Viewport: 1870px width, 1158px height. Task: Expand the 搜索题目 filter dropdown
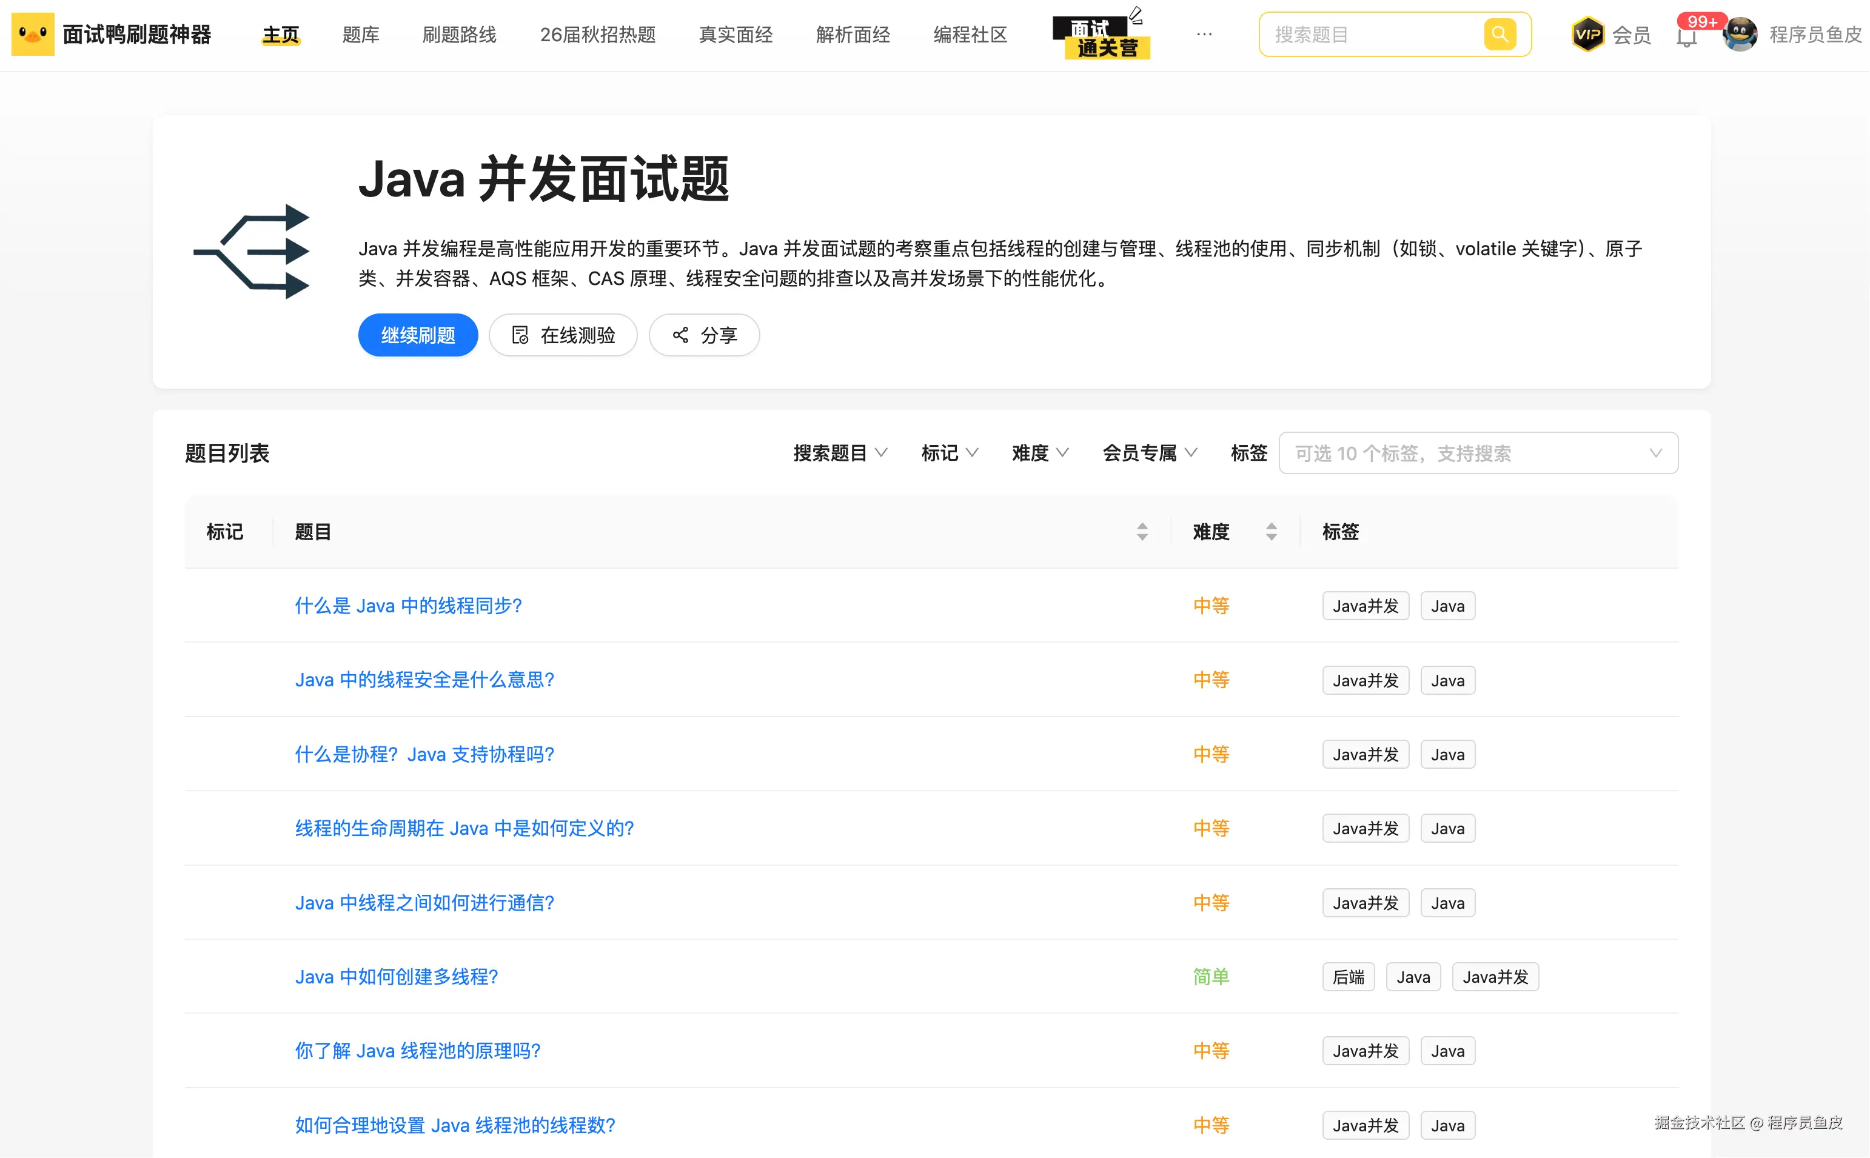point(840,453)
